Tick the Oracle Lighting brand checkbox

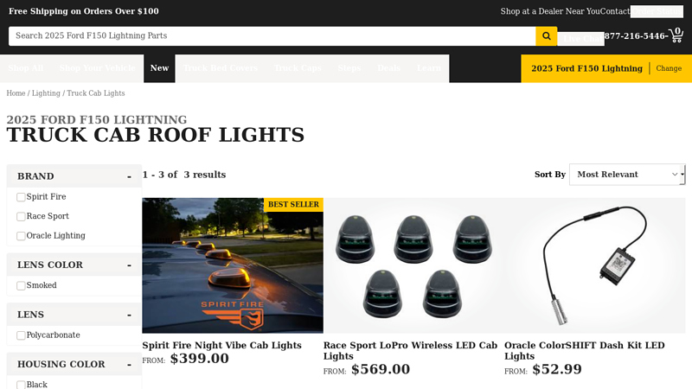coord(21,236)
